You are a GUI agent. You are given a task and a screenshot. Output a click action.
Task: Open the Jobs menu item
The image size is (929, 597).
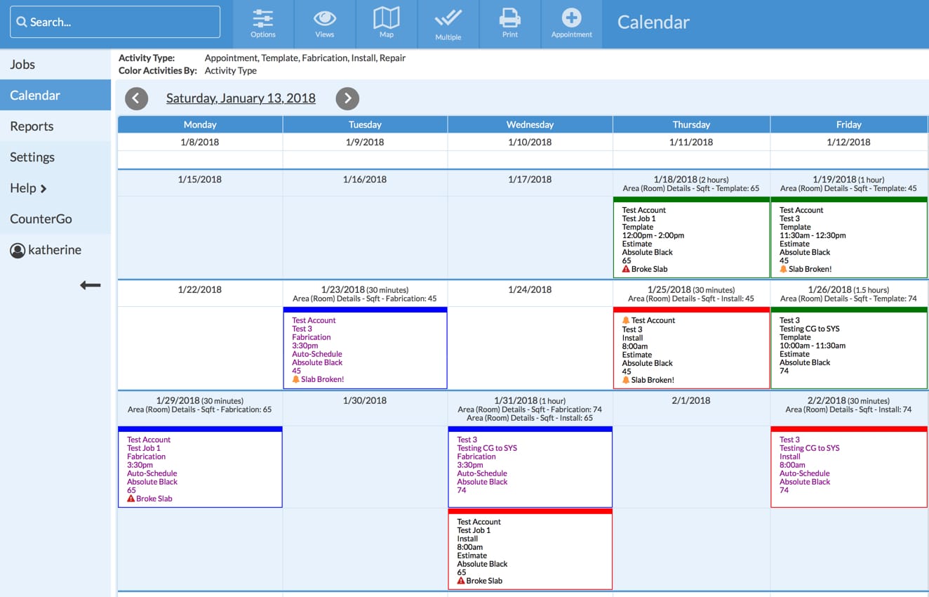point(55,65)
